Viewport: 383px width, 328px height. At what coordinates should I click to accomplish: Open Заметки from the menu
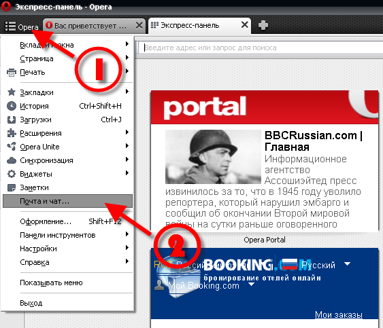point(68,188)
